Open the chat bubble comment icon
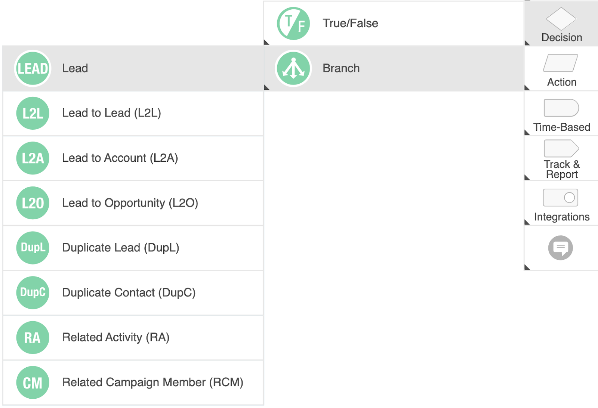 click(x=560, y=248)
